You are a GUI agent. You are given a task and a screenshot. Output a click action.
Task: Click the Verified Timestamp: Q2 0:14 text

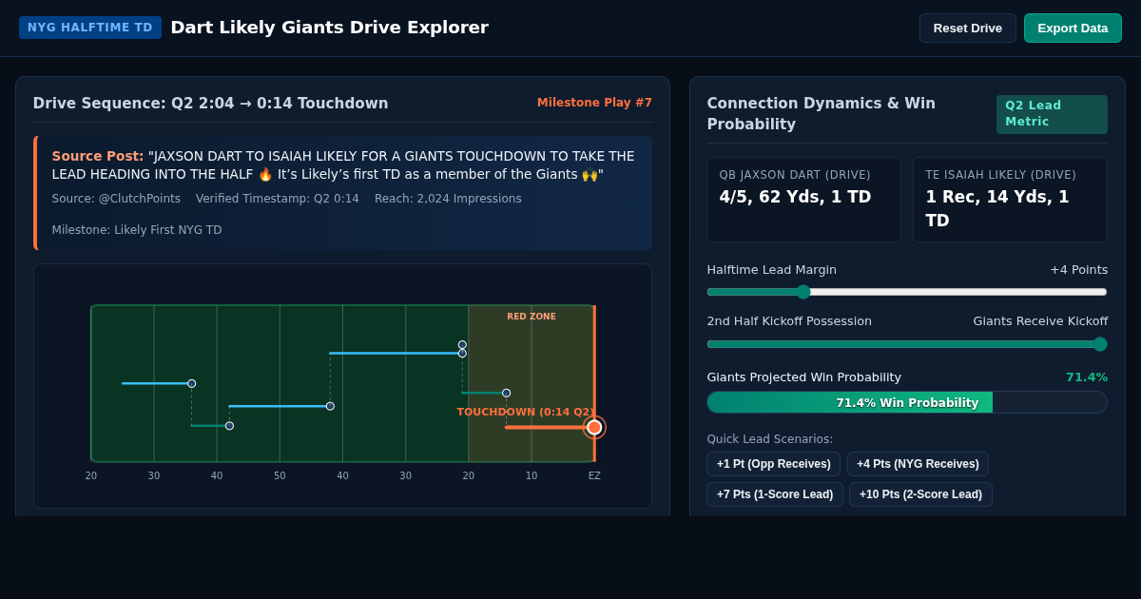tap(278, 199)
